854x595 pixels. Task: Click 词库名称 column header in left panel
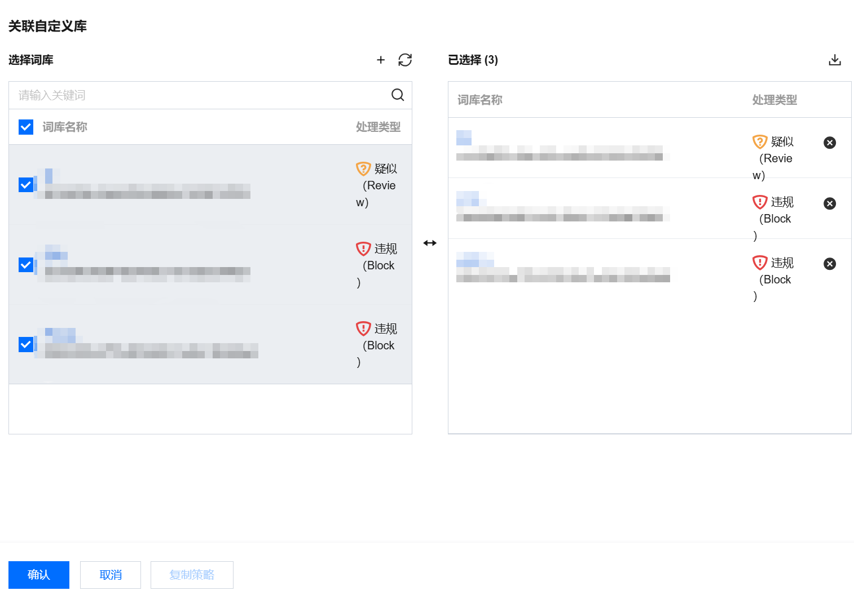65,127
